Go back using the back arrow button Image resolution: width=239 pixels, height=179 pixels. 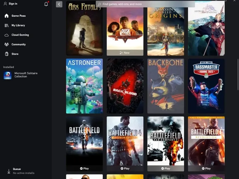[59, 4]
